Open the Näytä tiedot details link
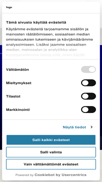This screenshot has width=102, height=182. point(74,127)
